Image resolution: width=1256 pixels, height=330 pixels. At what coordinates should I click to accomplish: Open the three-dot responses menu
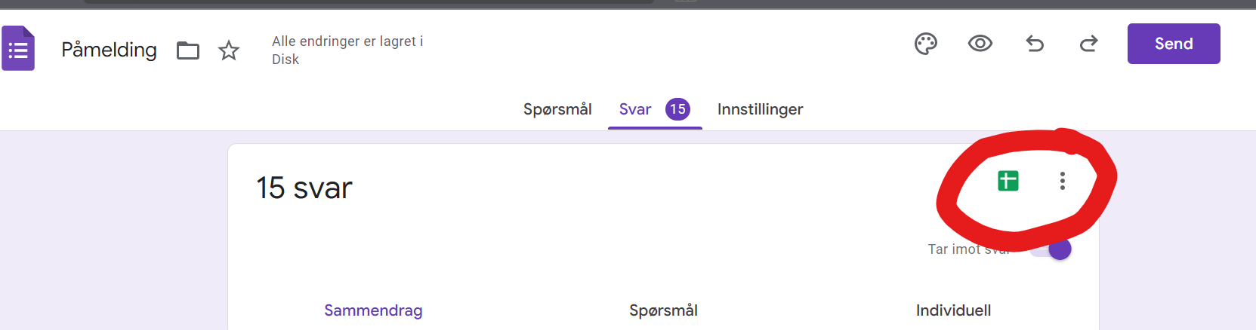coord(1063,181)
